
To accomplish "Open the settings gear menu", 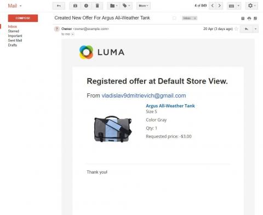I will coord(251,6).
